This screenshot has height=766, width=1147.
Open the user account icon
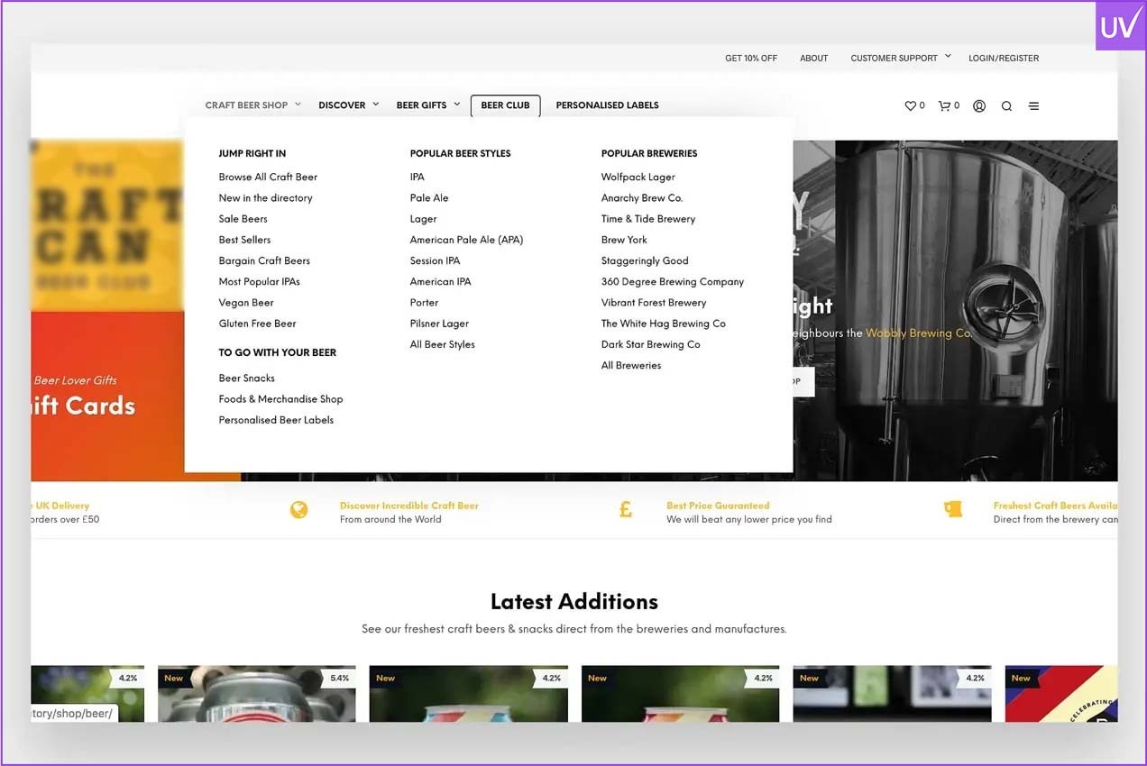click(979, 105)
